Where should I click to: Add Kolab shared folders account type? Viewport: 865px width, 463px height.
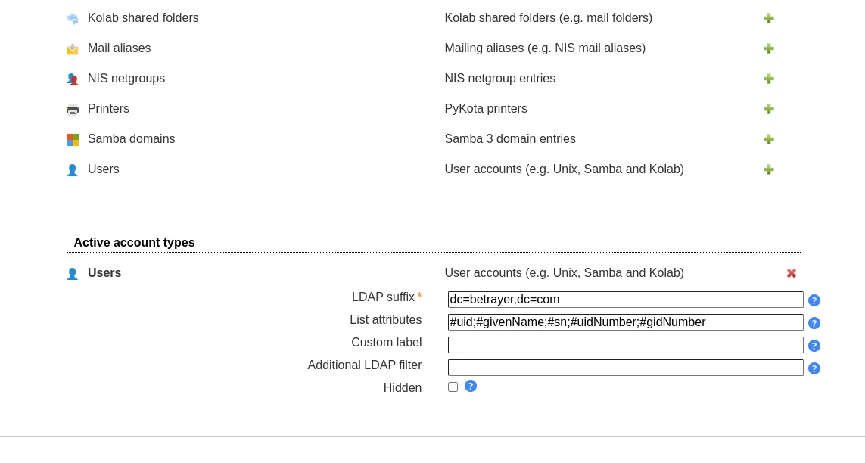[768, 18]
